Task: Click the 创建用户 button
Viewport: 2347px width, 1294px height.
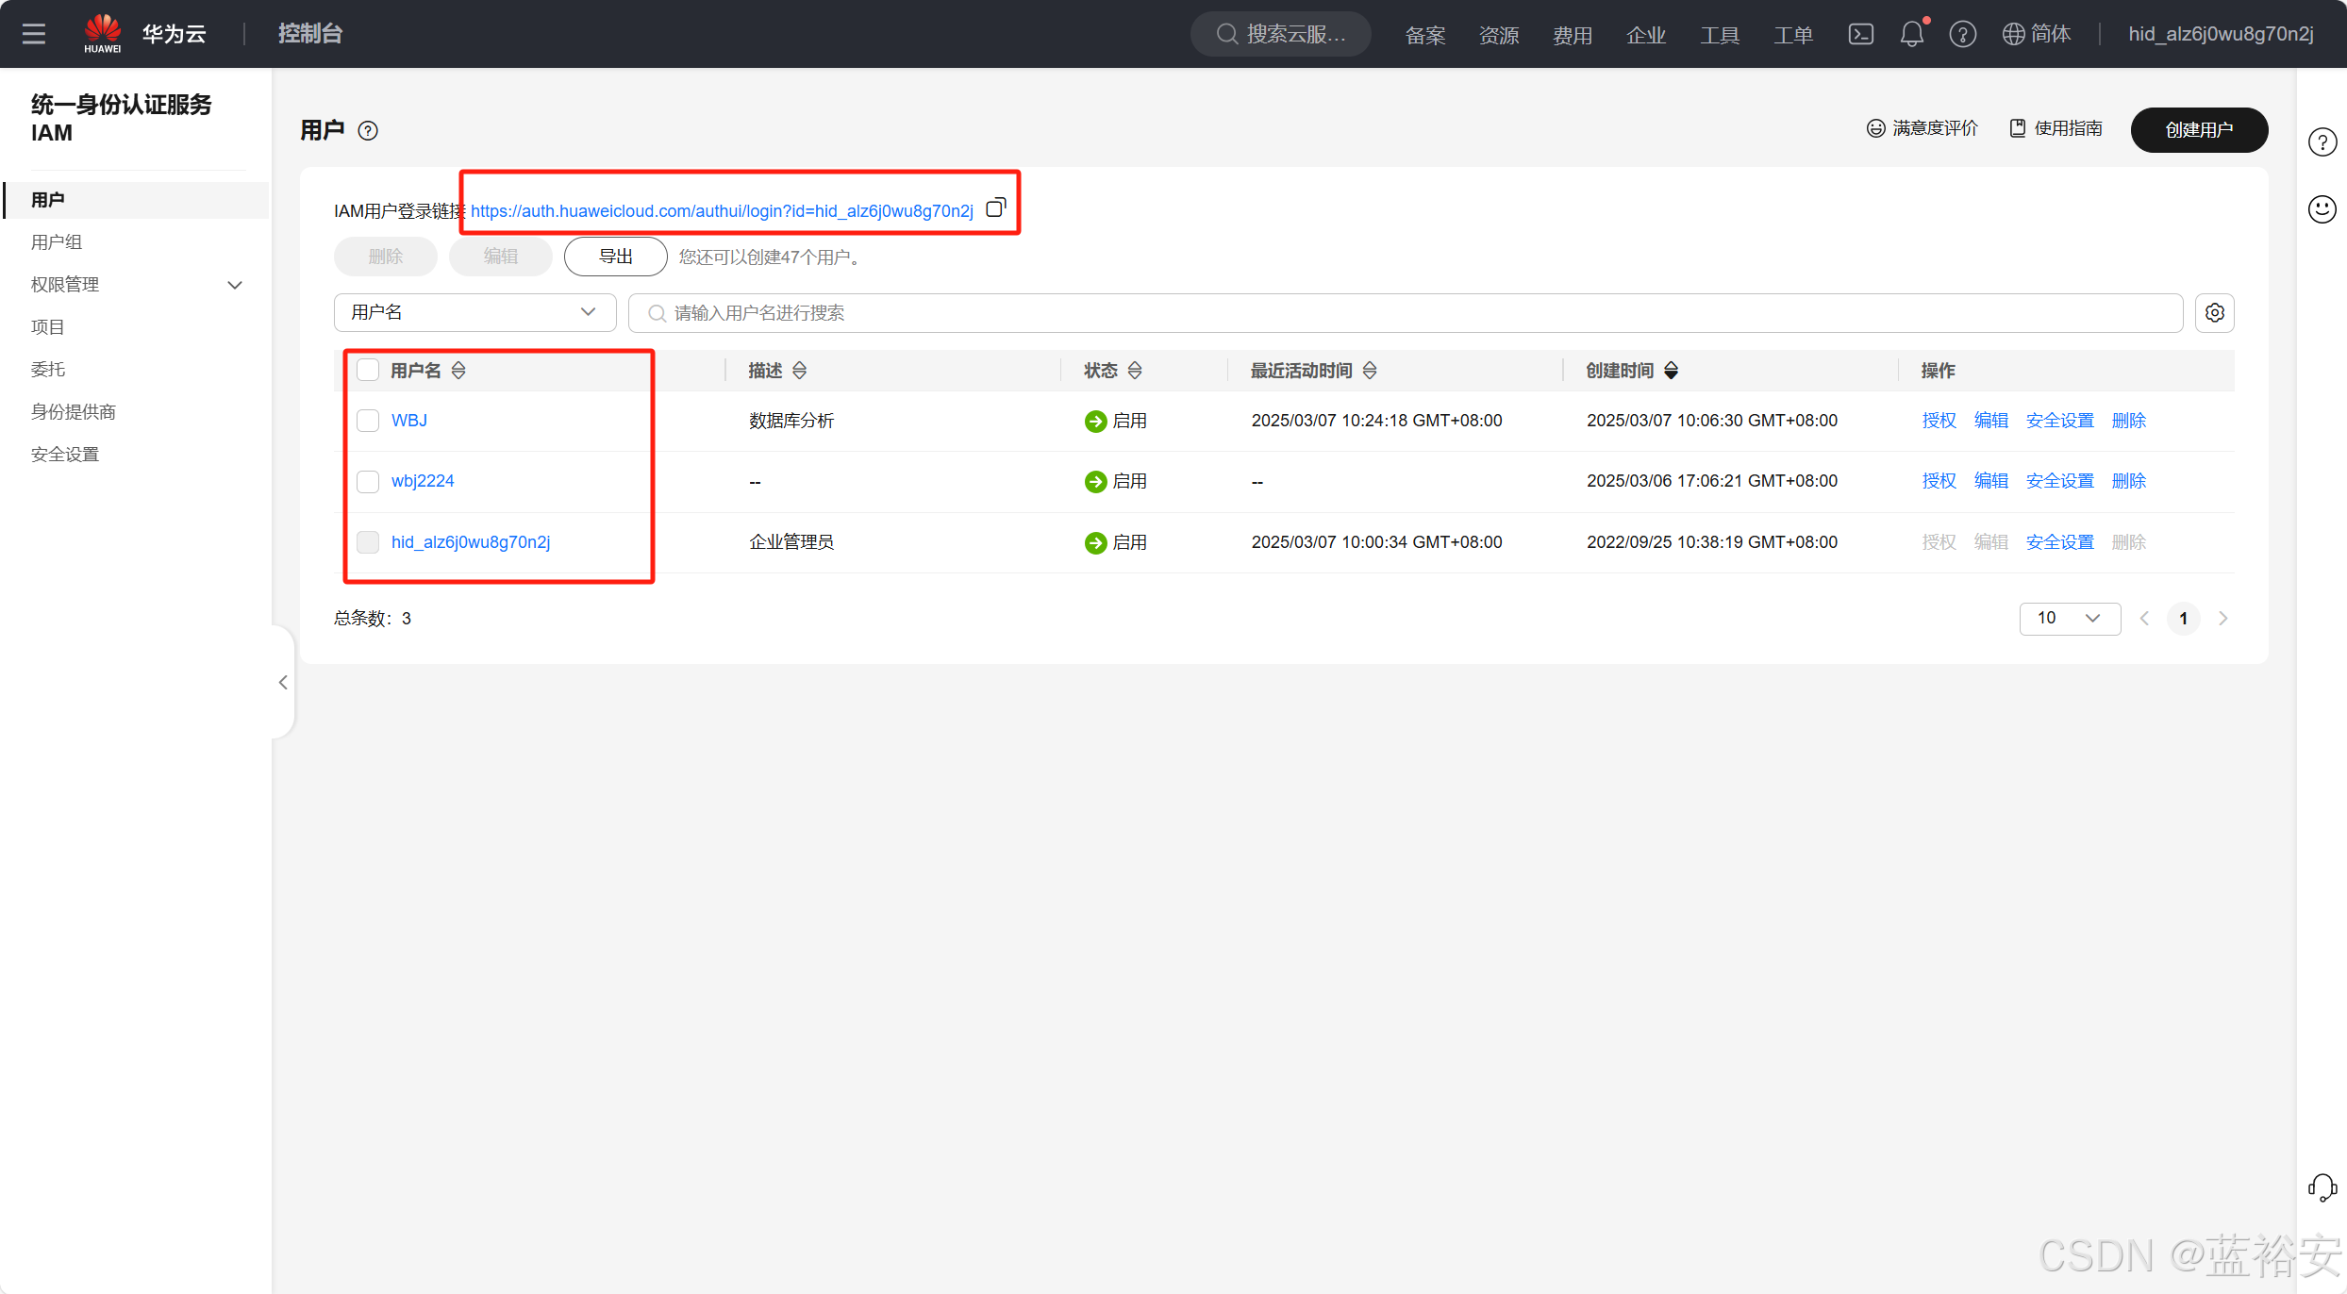Action: [2198, 130]
